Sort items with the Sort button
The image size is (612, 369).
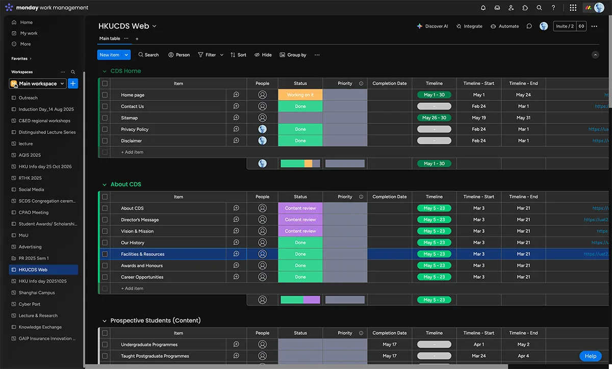238,55
